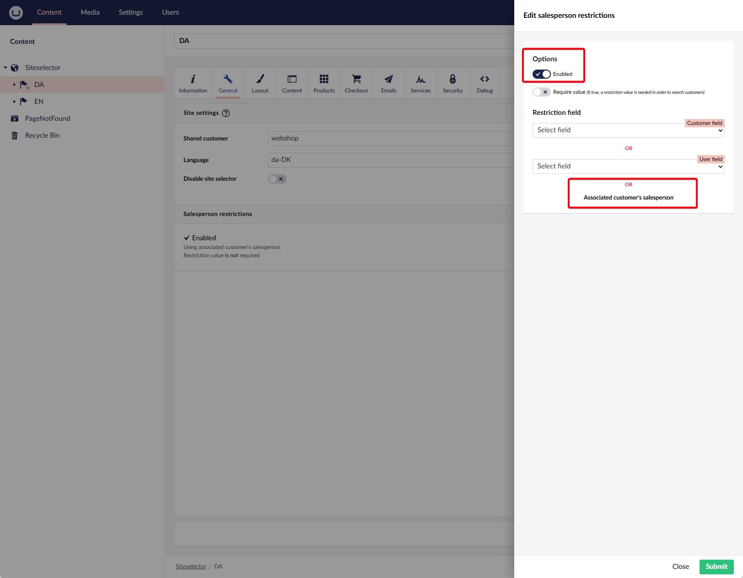Choose Associated customer's salesperson option
Screen dimensions: 743x578
point(629,198)
